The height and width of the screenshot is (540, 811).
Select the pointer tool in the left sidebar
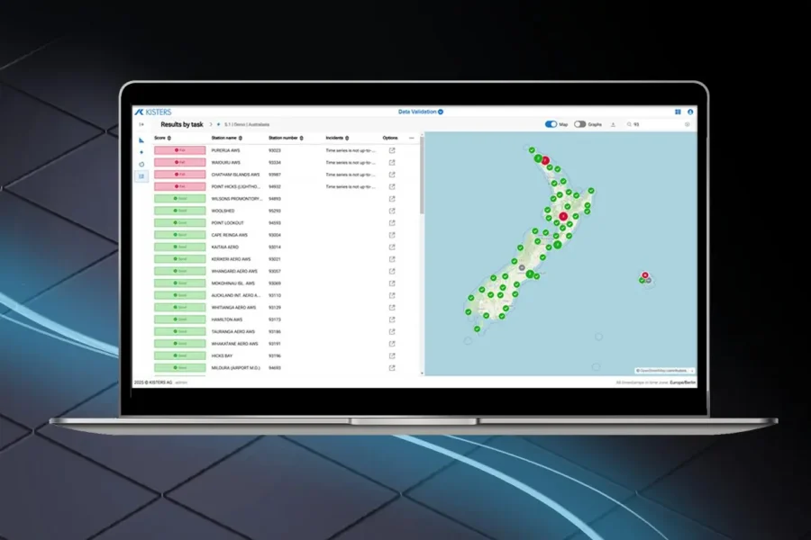[141, 141]
